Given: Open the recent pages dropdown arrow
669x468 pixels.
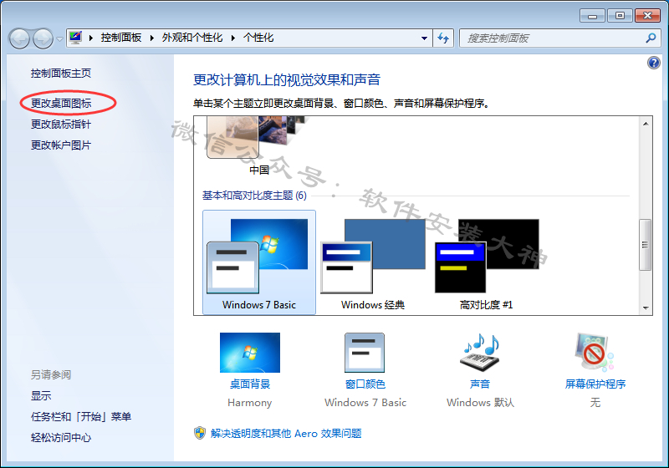Looking at the screenshot, I should pos(59,39).
